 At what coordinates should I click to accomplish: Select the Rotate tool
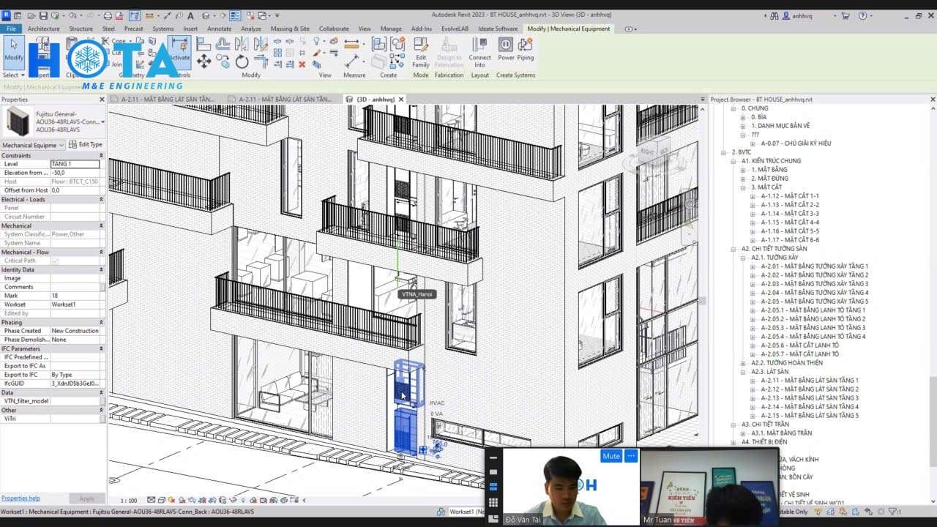click(242, 62)
